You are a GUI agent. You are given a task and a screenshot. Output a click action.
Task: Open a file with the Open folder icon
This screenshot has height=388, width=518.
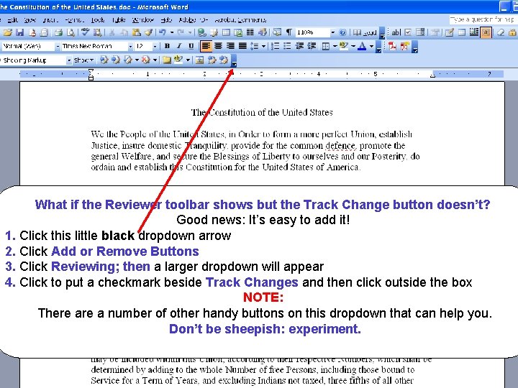point(8,32)
